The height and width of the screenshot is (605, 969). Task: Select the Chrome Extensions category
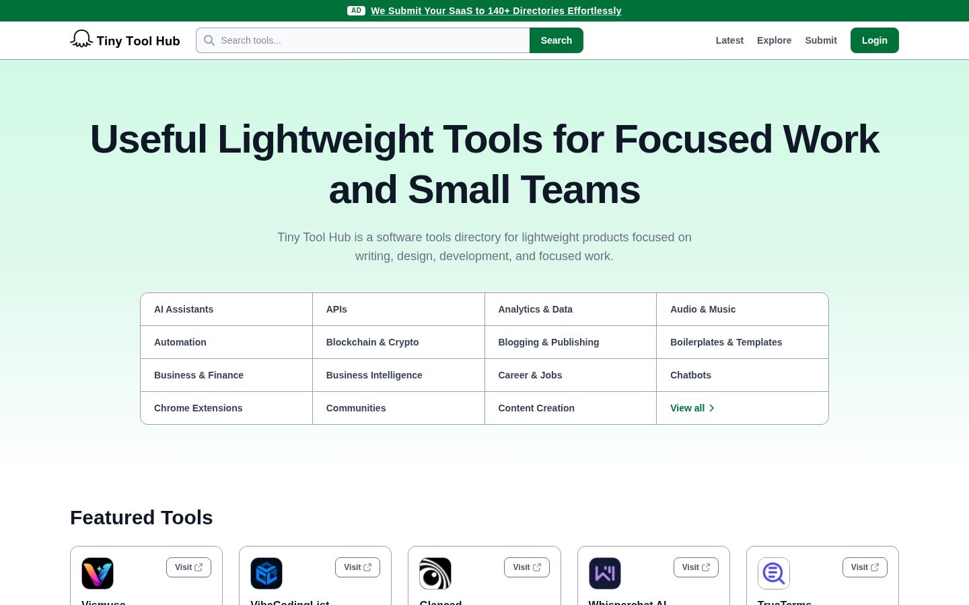tap(226, 408)
